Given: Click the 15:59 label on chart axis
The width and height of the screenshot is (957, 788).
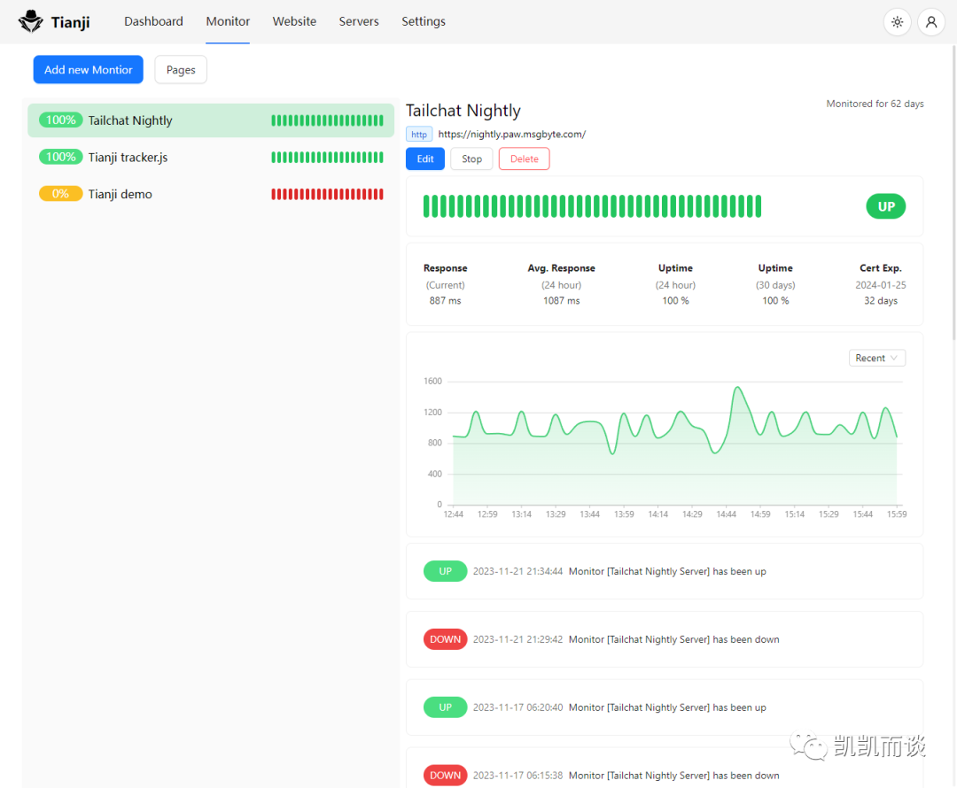Looking at the screenshot, I should coord(897,514).
